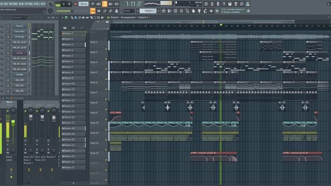
Task: Toggle the metronome icon
Action: tap(93, 4)
